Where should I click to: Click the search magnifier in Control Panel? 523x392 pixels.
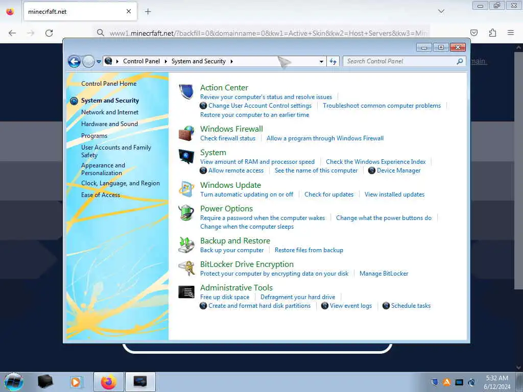coord(460,61)
